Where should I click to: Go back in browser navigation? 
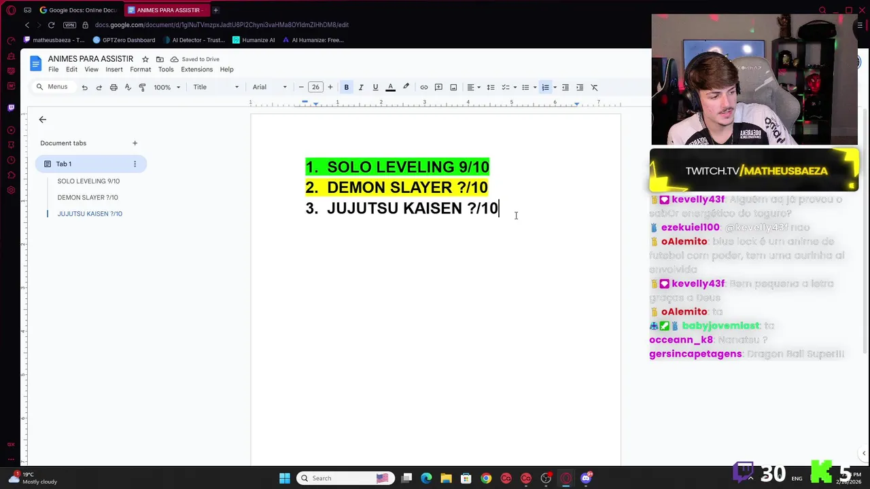27,25
